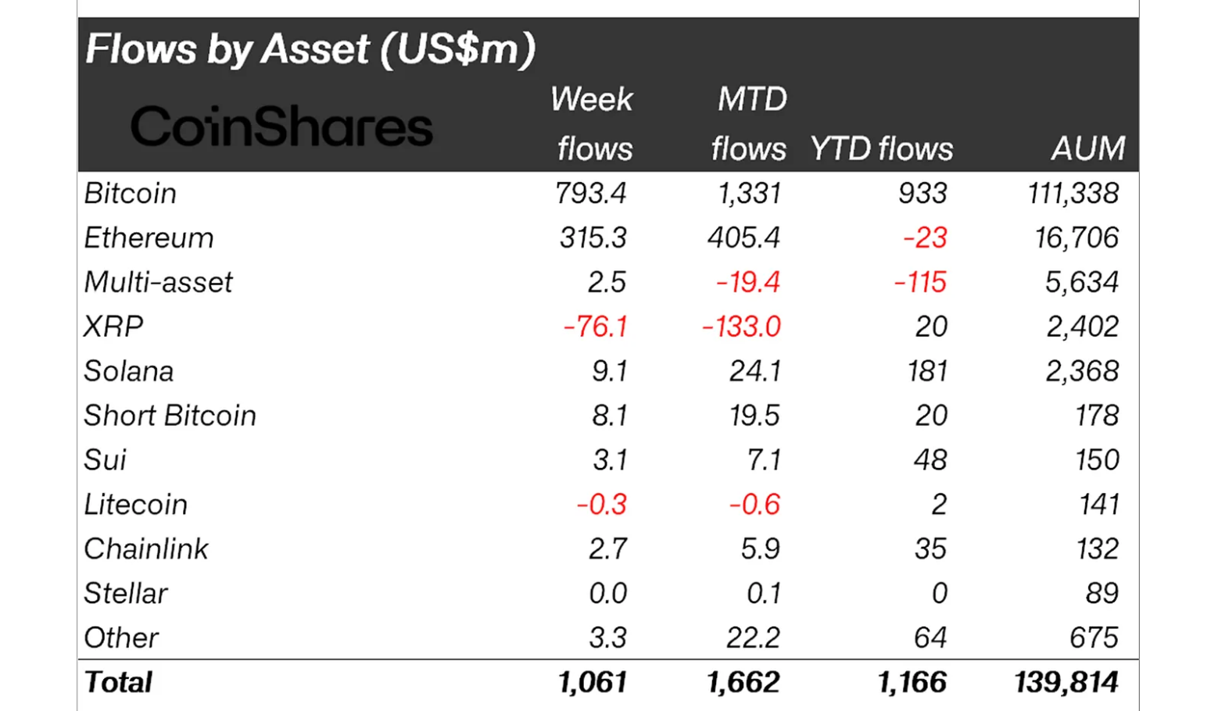Screen dimensions: 1218x711
Task: Click the AUM column header
Action: point(1088,148)
